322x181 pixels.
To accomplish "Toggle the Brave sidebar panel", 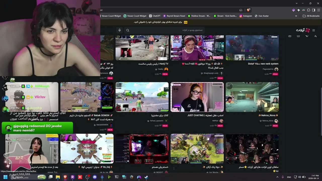I will (x=313, y=10).
